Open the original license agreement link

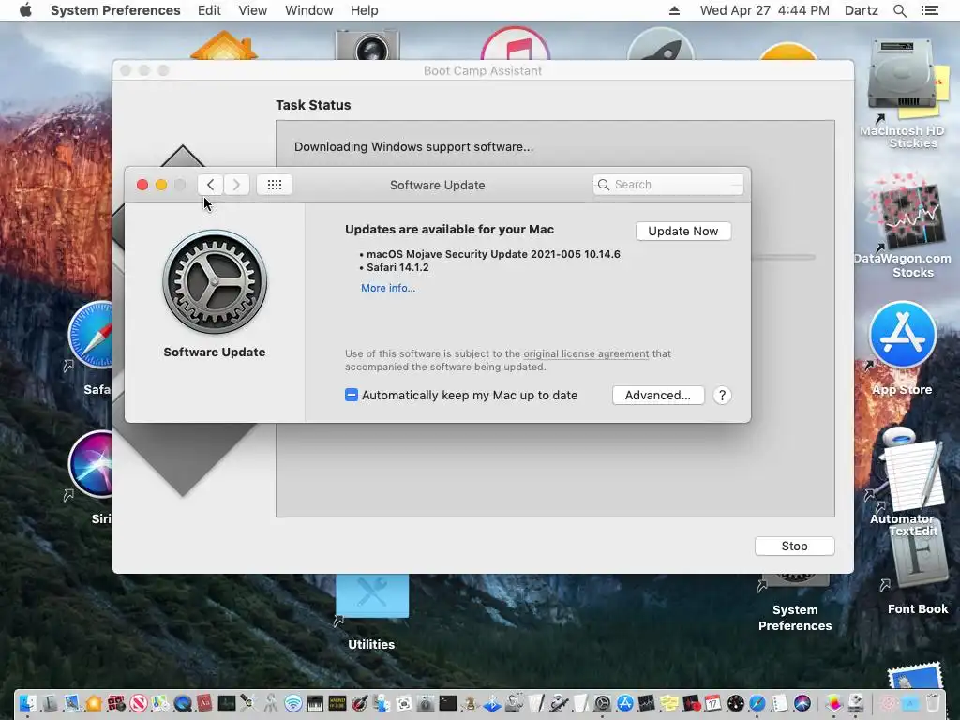pos(586,353)
